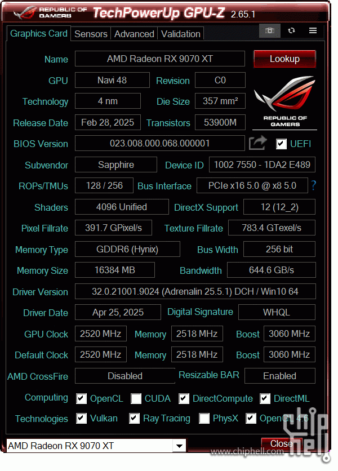Click the Die Size value 357 mm²
This screenshot has height=471, width=338.
[x=220, y=101]
